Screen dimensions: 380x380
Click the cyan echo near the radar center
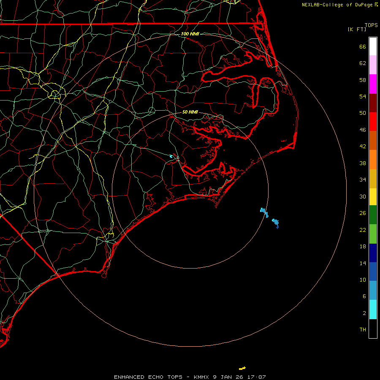171,157
